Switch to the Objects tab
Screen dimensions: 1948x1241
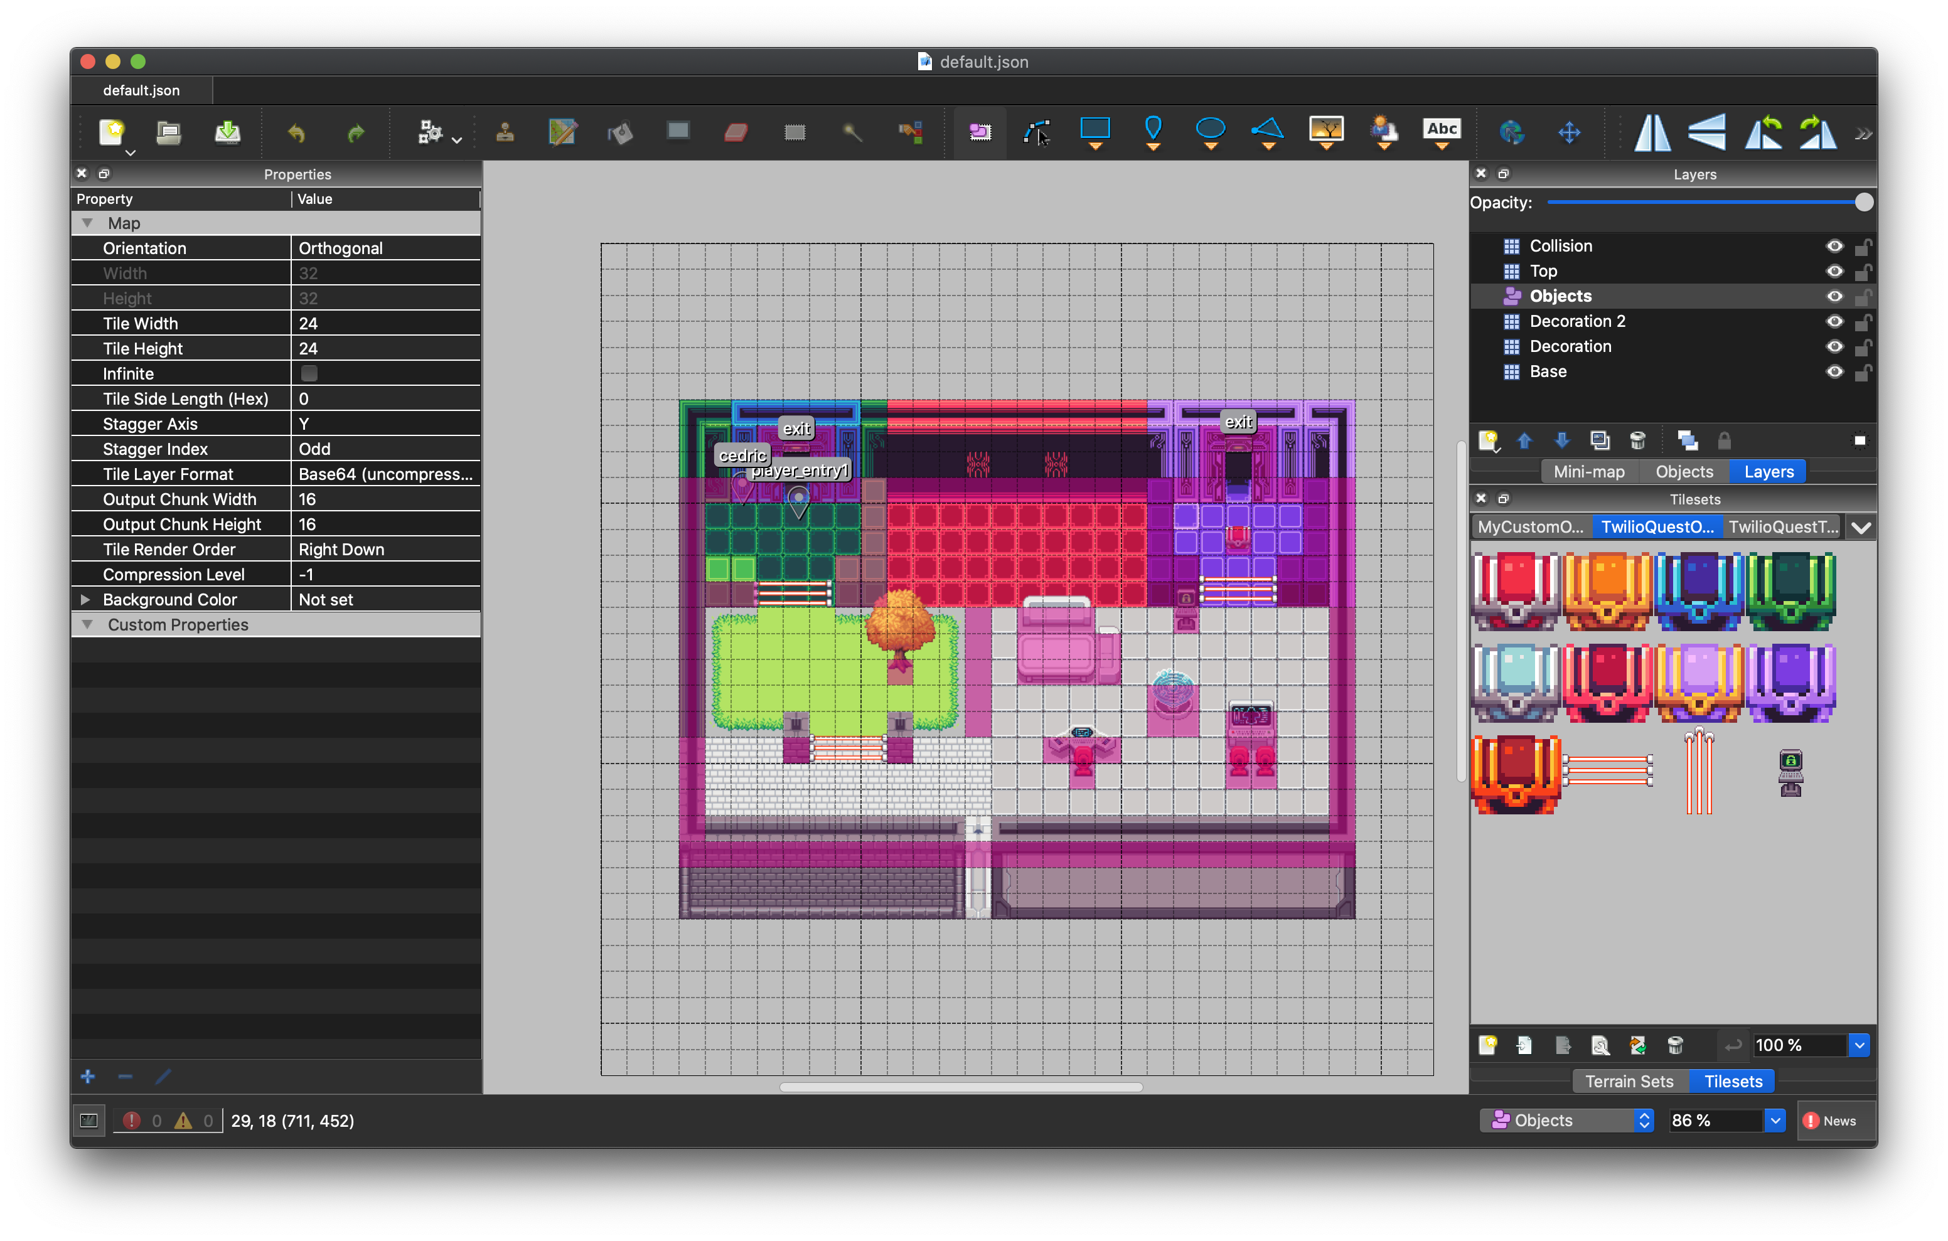coord(1684,472)
